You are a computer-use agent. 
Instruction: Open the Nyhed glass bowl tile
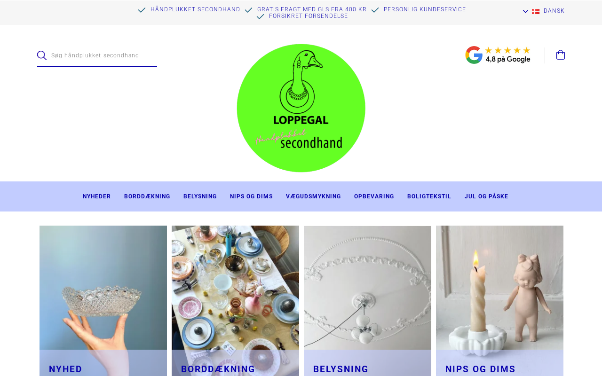point(103,301)
